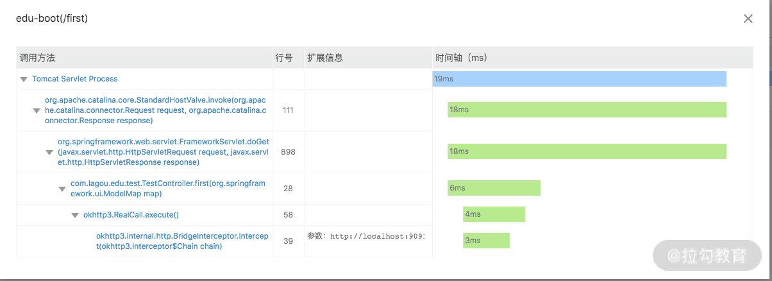This screenshot has height=281, width=772.
Task: Open the FrameworkServlet.doGet method link
Action: coord(163,152)
